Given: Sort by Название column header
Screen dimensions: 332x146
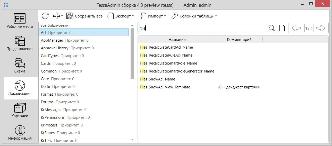Looking at the screenshot, I should coord(177,40).
